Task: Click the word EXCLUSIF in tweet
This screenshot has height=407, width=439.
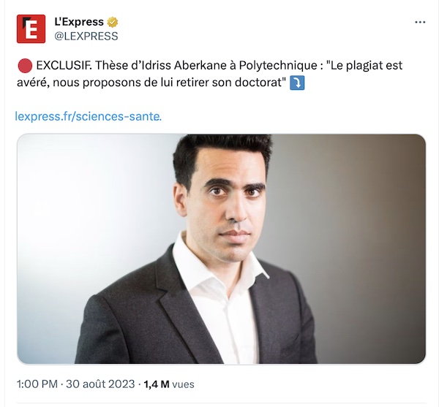Action: click(x=64, y=66)
